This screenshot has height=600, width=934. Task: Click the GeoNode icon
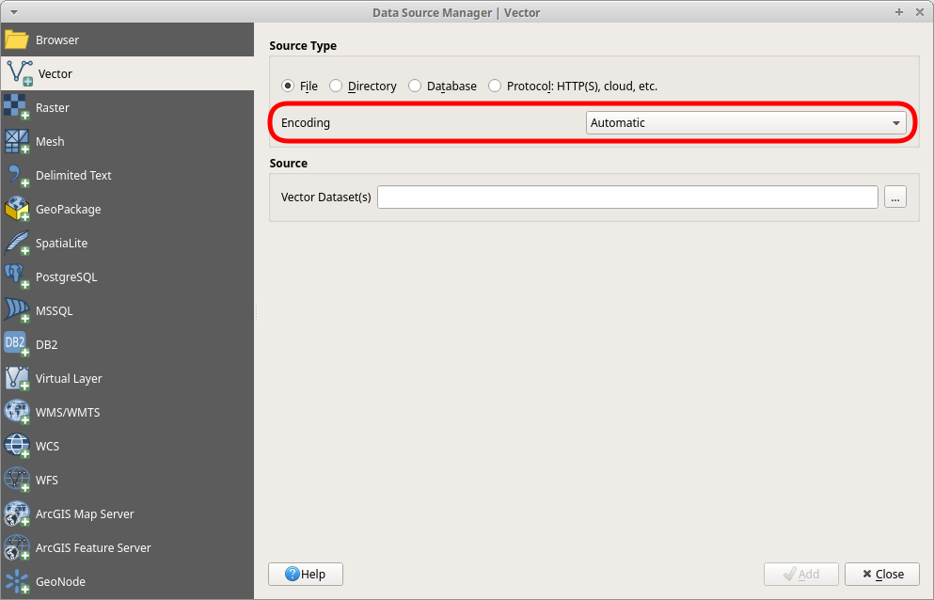tap(17, 582)
